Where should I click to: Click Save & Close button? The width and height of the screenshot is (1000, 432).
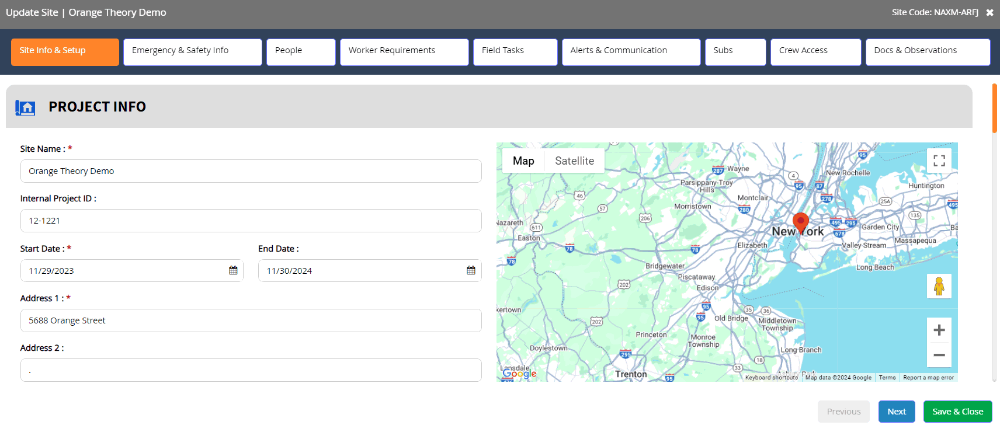click(958, 412)
